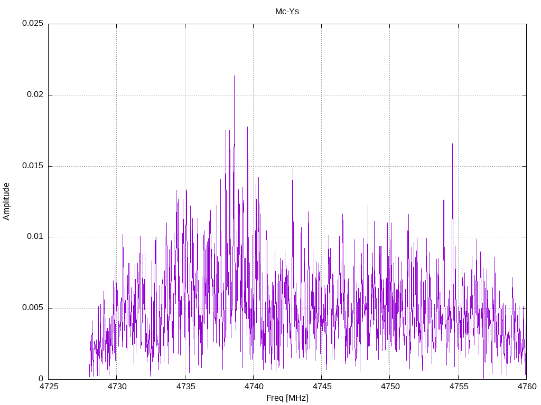Click the 4760 x-axis tick label

click(527, 387)
